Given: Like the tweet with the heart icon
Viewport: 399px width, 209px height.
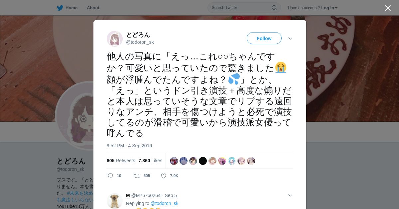Looking at the screenshot, I should (164, 176).
